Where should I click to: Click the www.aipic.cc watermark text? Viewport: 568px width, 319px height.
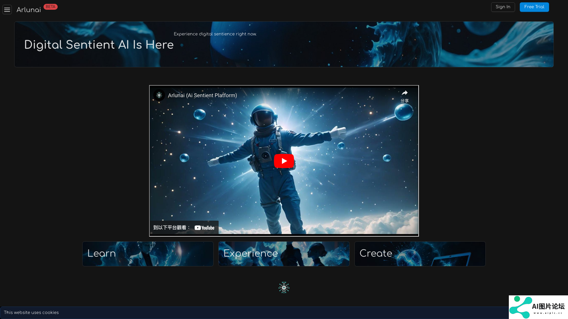point(548,313)
